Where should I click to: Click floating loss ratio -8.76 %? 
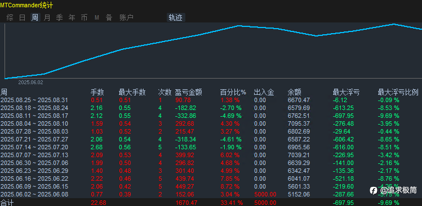click(389, 178)
